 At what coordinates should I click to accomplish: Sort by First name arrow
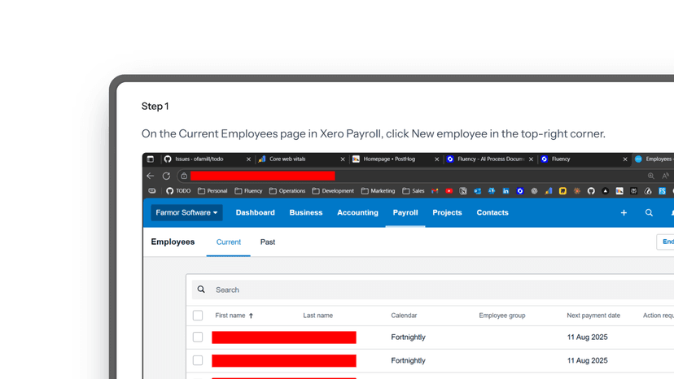coord(251,316)
